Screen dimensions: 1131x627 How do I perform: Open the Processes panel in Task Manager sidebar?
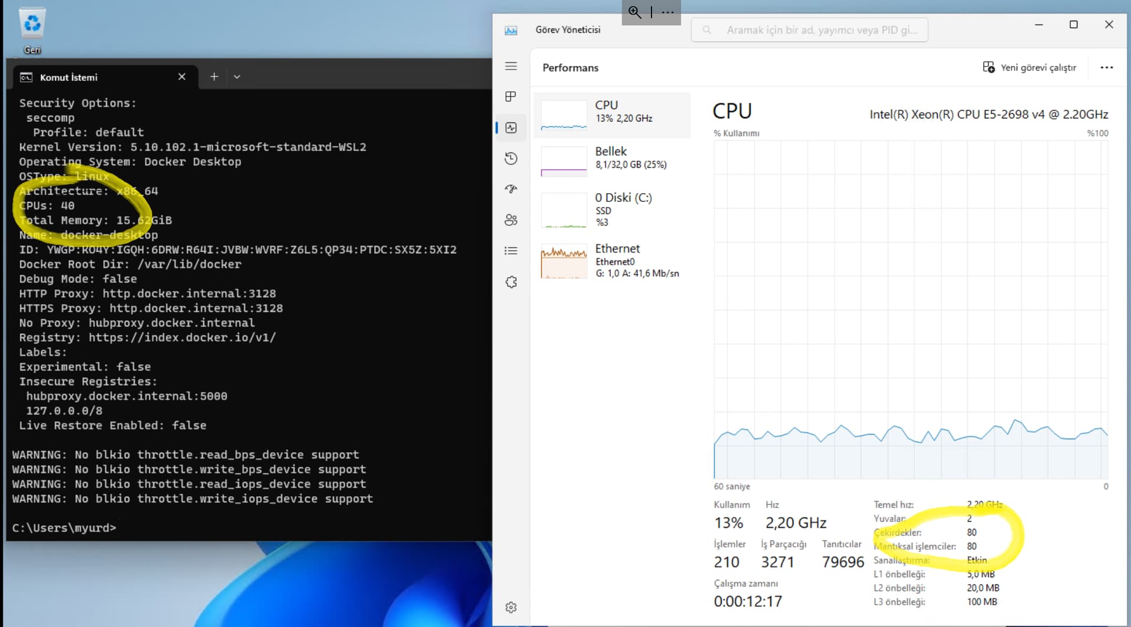510,97
